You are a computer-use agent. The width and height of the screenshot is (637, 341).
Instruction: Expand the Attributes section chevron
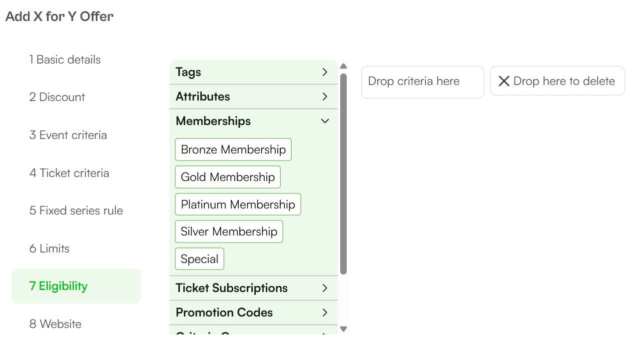(325, 96)
